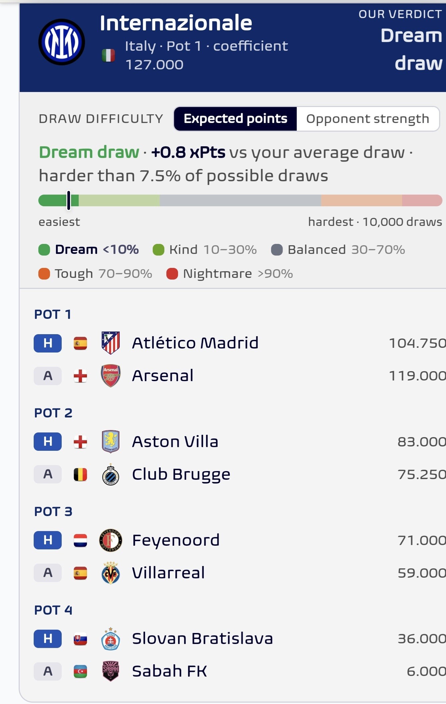The height and width of the screenshot is (704, 446).
Task: Open the Sabah FK fixture row
Action: pos(240,671)
